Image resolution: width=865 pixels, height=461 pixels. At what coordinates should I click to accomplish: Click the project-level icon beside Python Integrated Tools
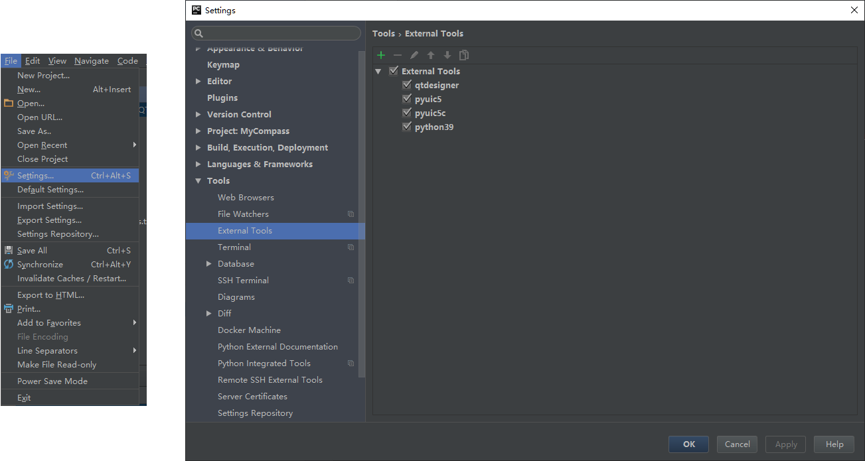[351, 363]
